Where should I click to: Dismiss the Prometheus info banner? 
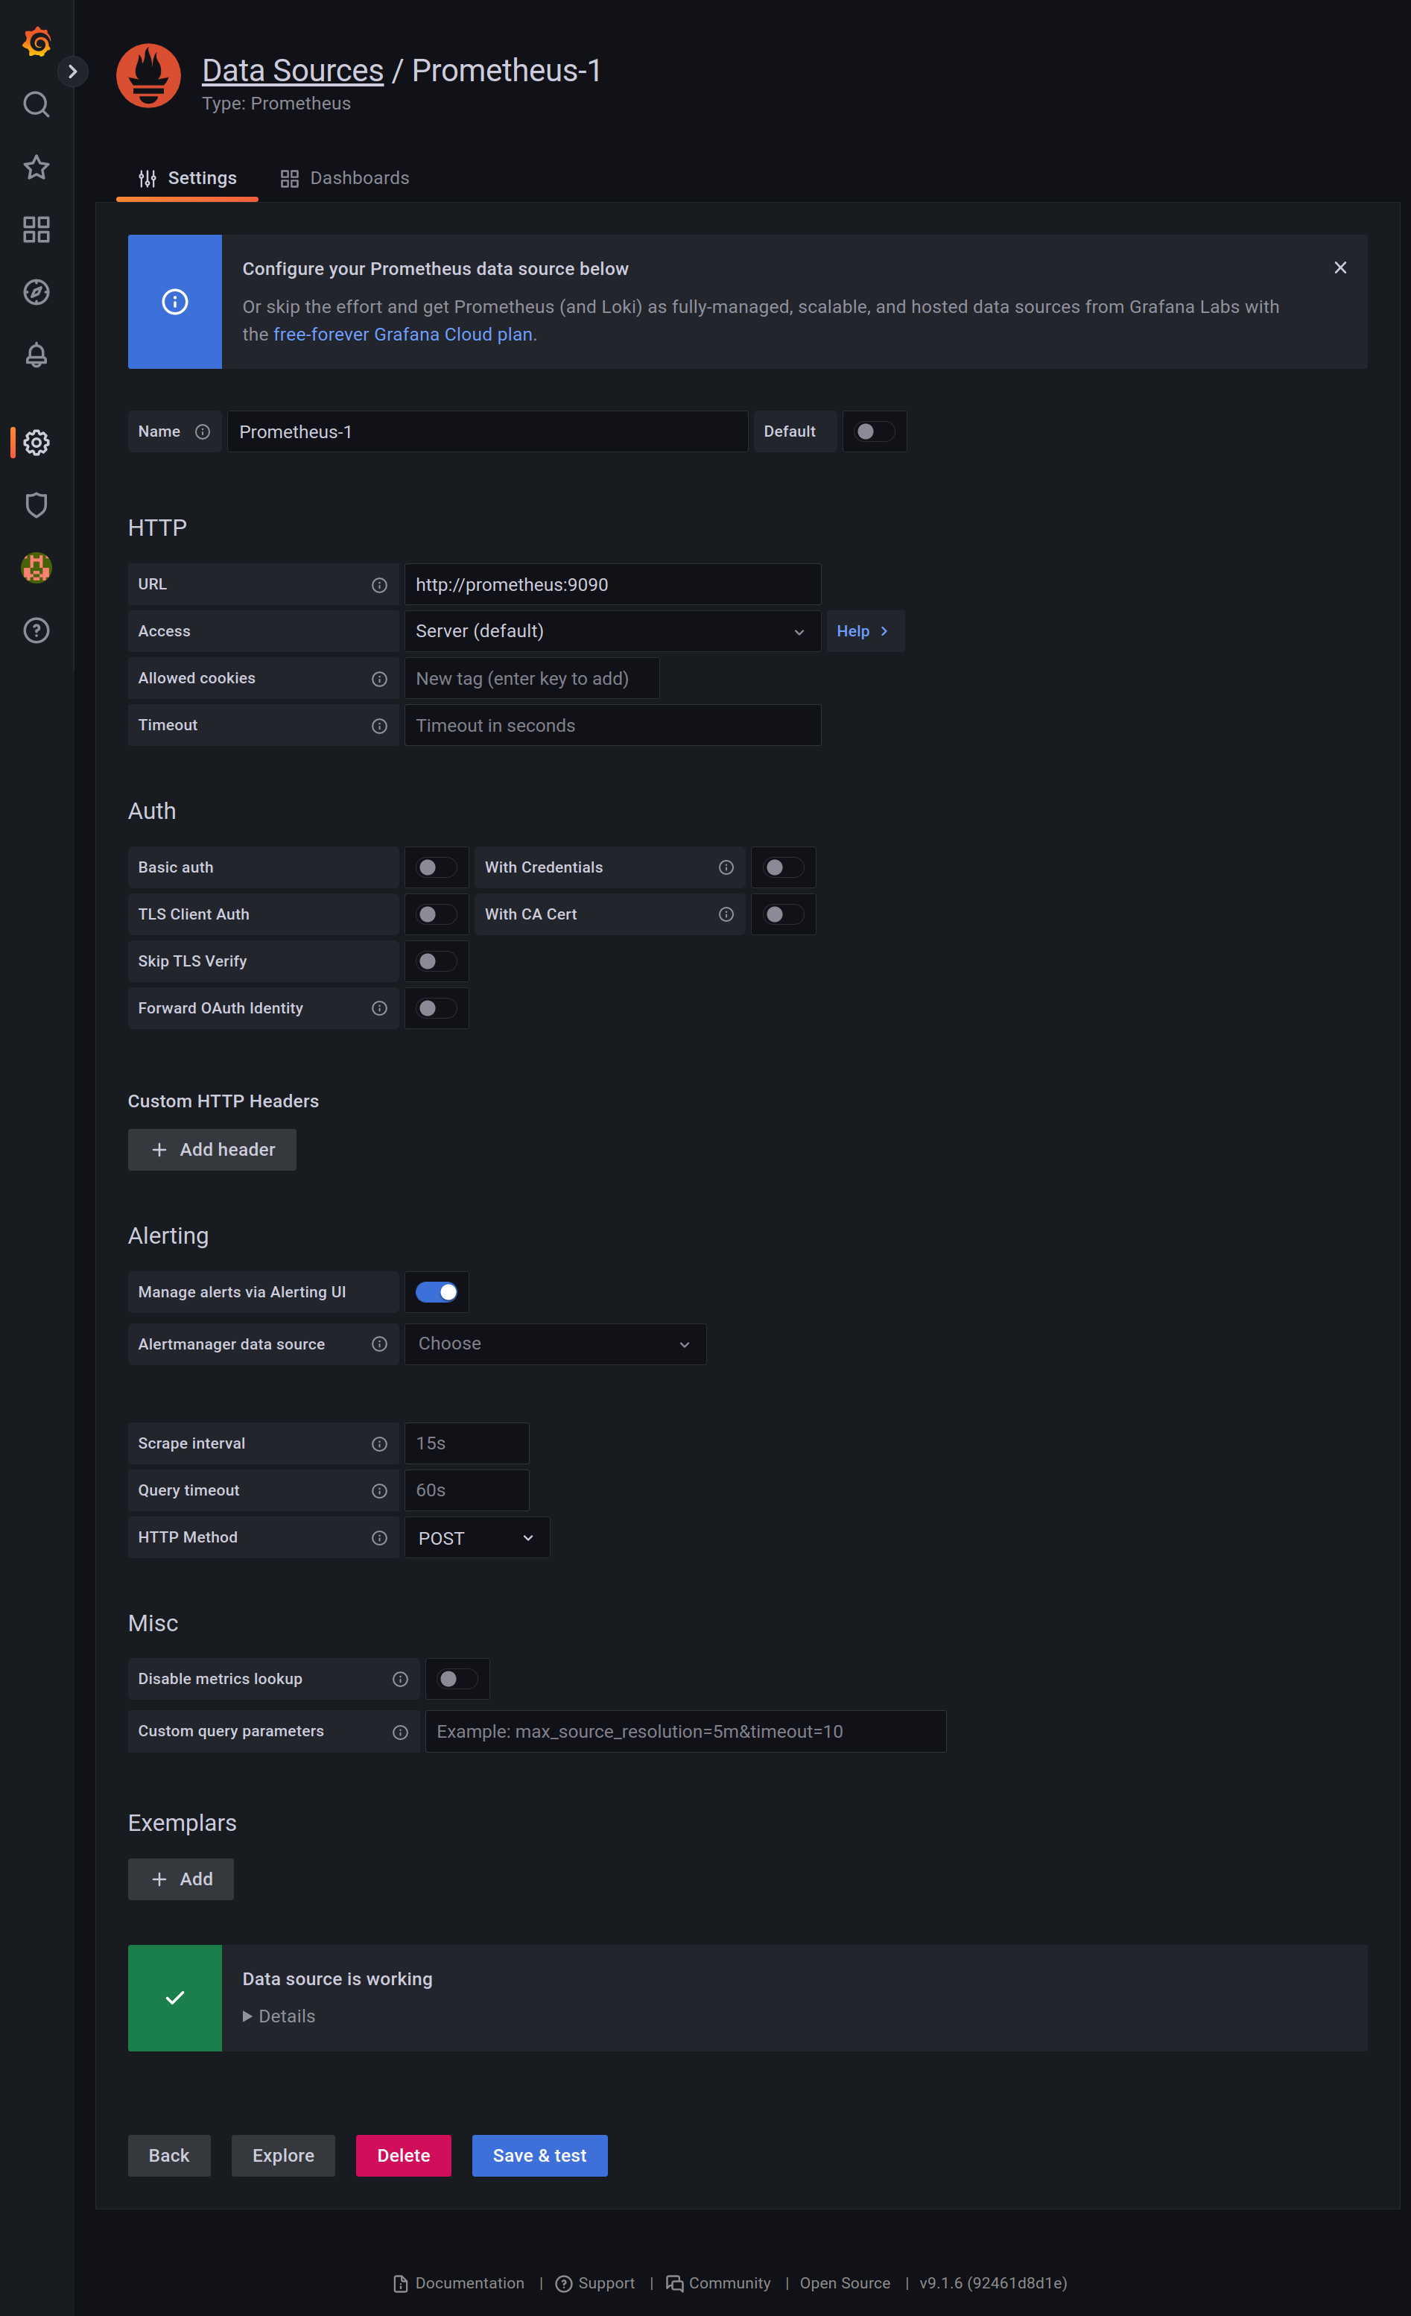[x=1340, y=268]
